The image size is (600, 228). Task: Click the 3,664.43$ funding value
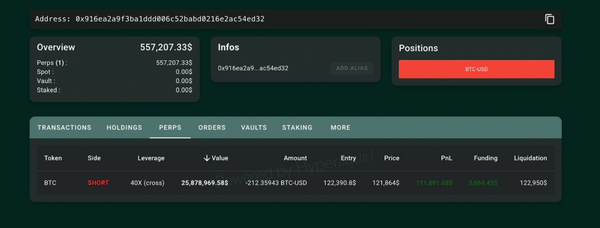pyautogui.click(x=483, y=183)
